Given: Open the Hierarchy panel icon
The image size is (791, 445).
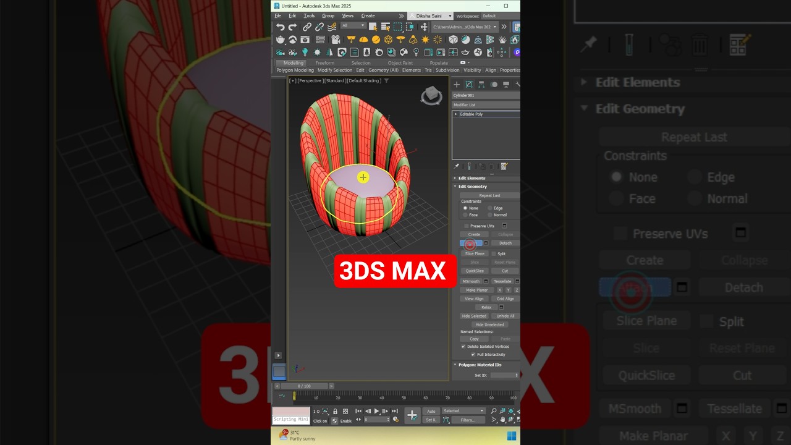Looking at the screenshot, I should [481, 85].
